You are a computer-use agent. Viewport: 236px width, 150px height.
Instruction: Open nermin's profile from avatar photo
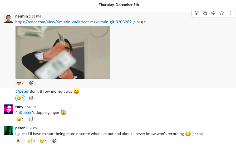coord(8,19)
